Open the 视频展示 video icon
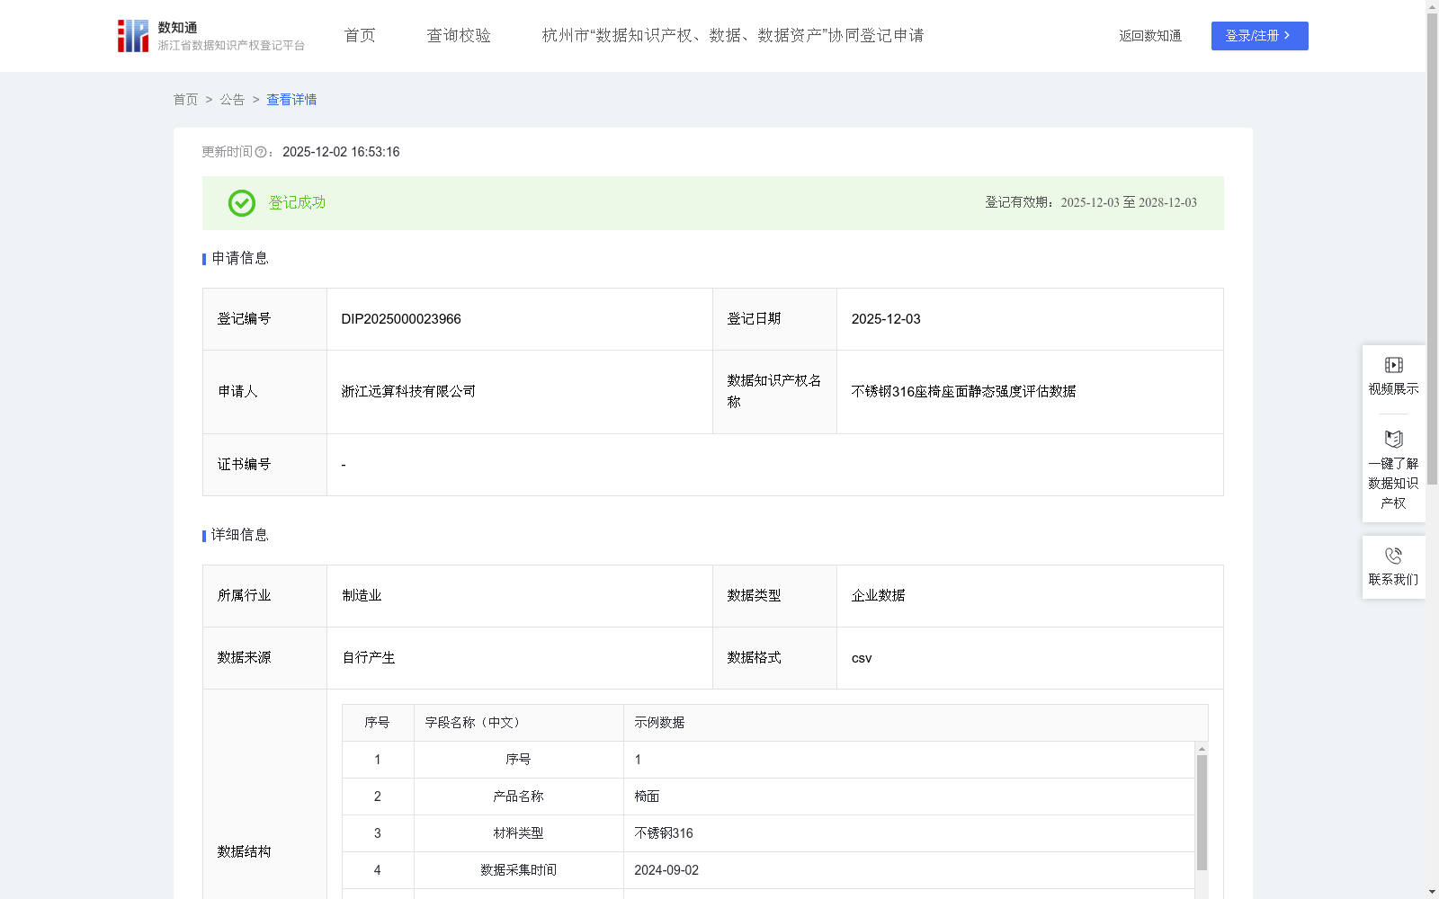This screenshot has height=899, width=1439. [x=1393, y=365]
